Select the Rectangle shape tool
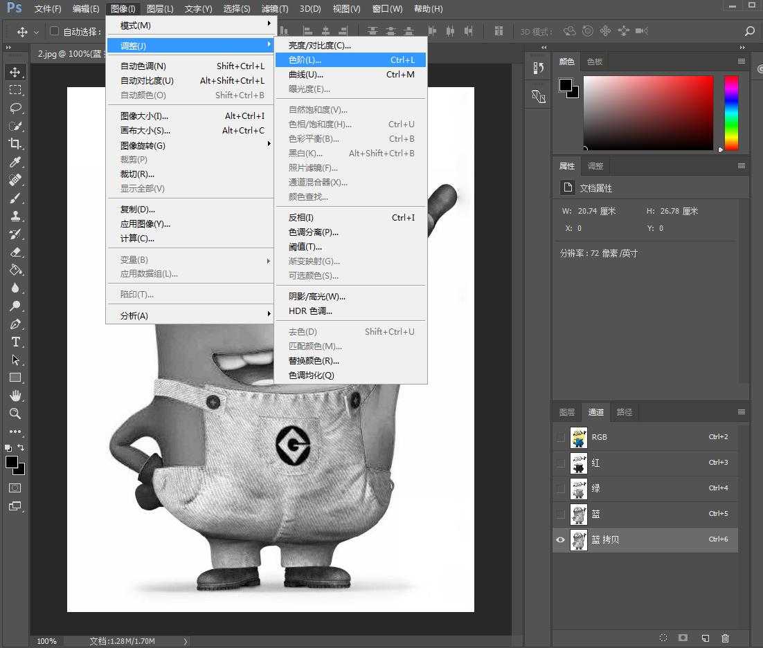 click(15, 378)
